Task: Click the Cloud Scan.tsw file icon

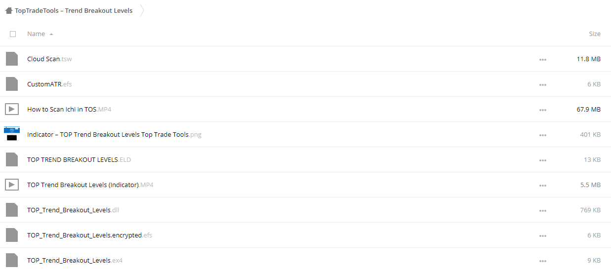Action: [x=12, y=59]
